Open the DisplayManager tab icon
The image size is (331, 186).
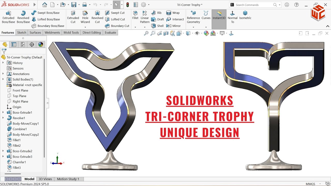click(x=41, y=44)
